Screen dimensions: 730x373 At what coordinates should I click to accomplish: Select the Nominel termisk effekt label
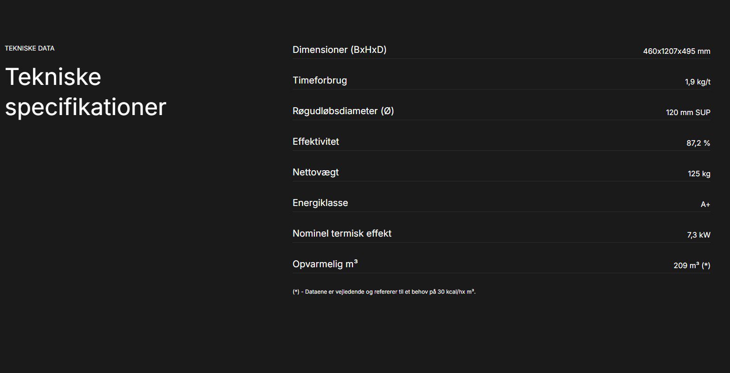click(342, 233)
